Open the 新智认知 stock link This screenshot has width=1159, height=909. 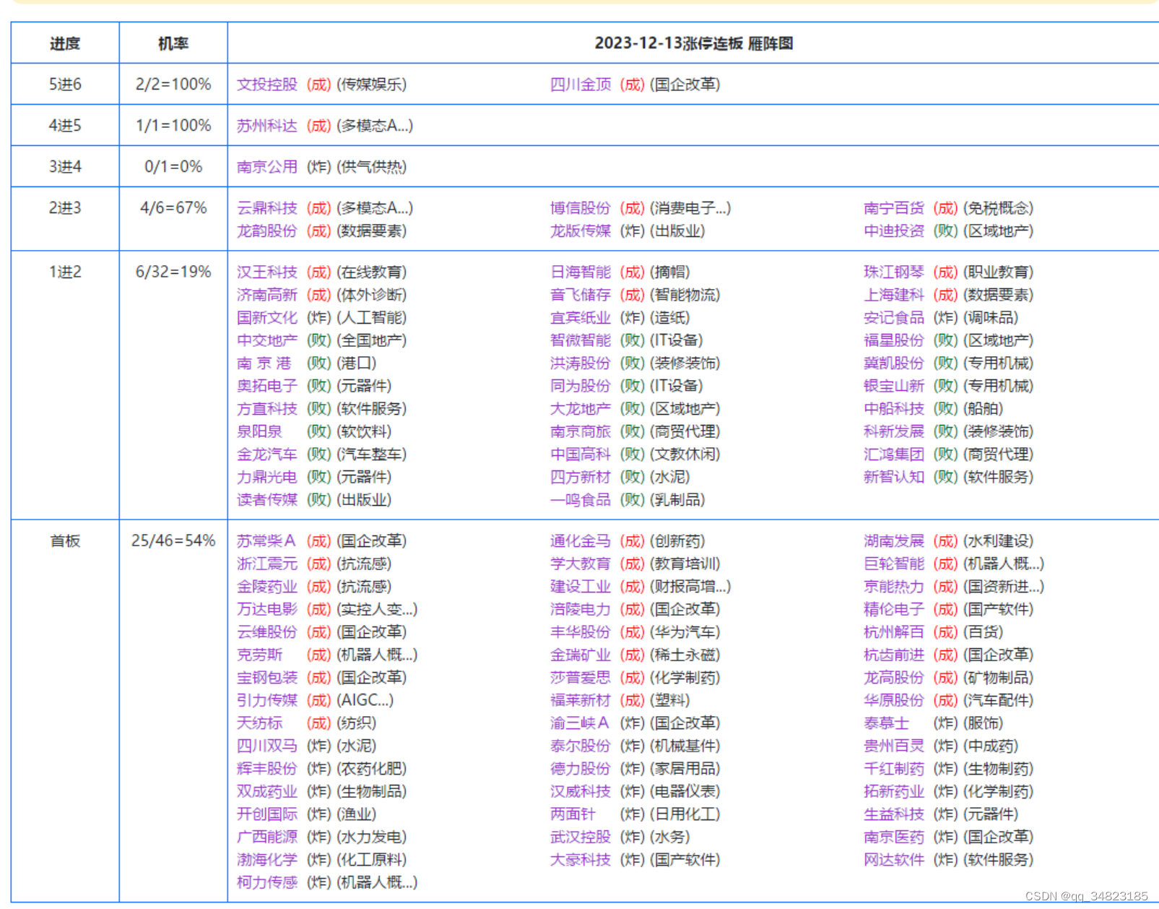click(x=894, y=477)
